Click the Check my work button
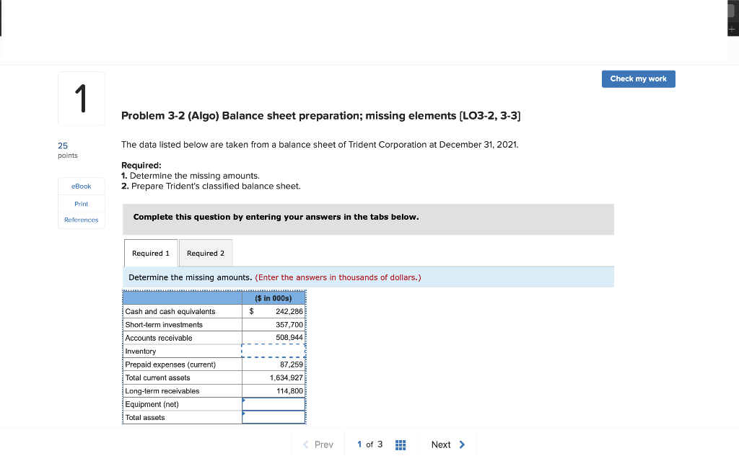This screenshot has width=739, height=461. coord(638,79)
